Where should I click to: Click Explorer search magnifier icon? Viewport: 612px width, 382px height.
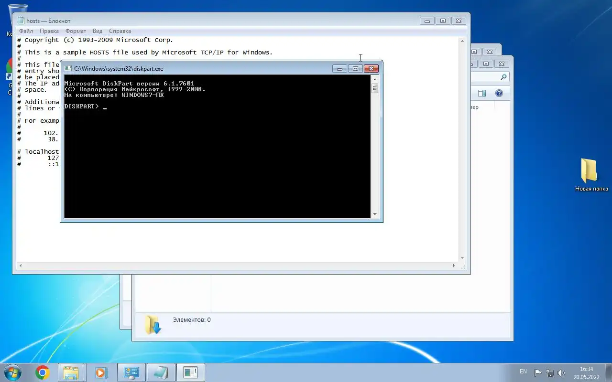(x=503, y=77)
